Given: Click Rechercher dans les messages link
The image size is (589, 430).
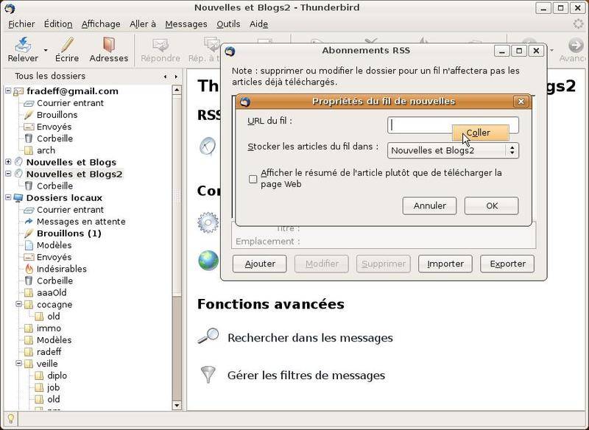Looking at the screenshot, I should coord(310,338).
